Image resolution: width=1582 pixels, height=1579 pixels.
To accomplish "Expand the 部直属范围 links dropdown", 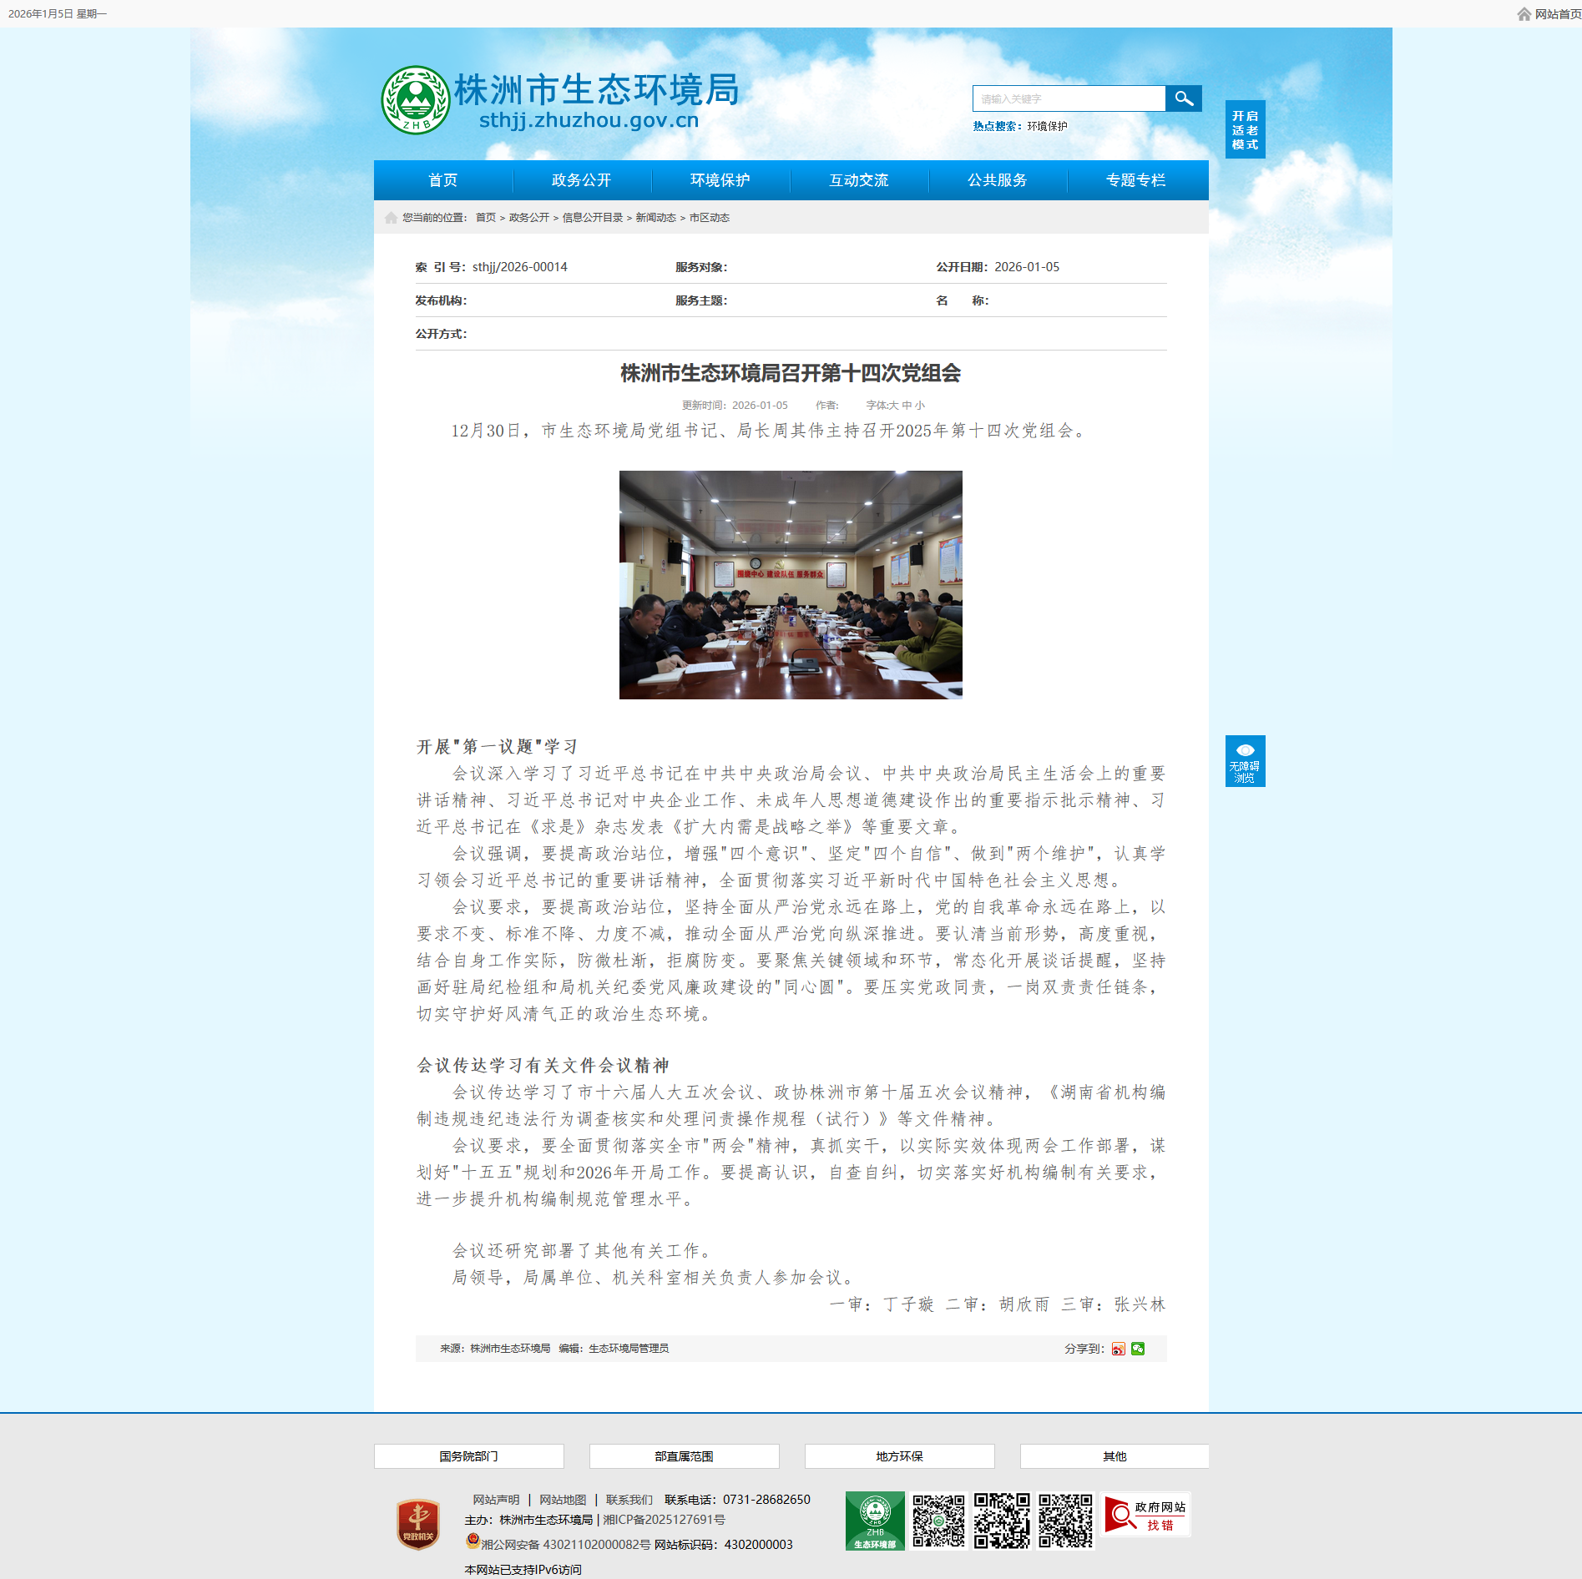I will pos(684,1456).
